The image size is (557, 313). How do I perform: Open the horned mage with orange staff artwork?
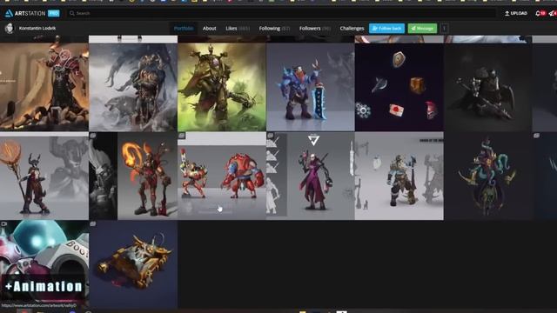[44, 176]
